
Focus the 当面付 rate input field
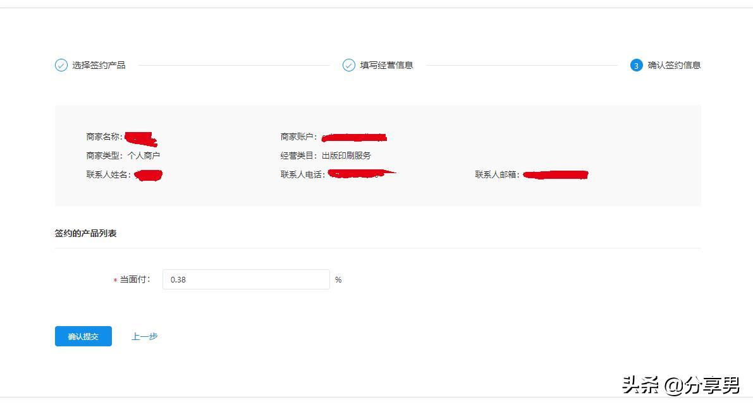[x=246, y=279]
